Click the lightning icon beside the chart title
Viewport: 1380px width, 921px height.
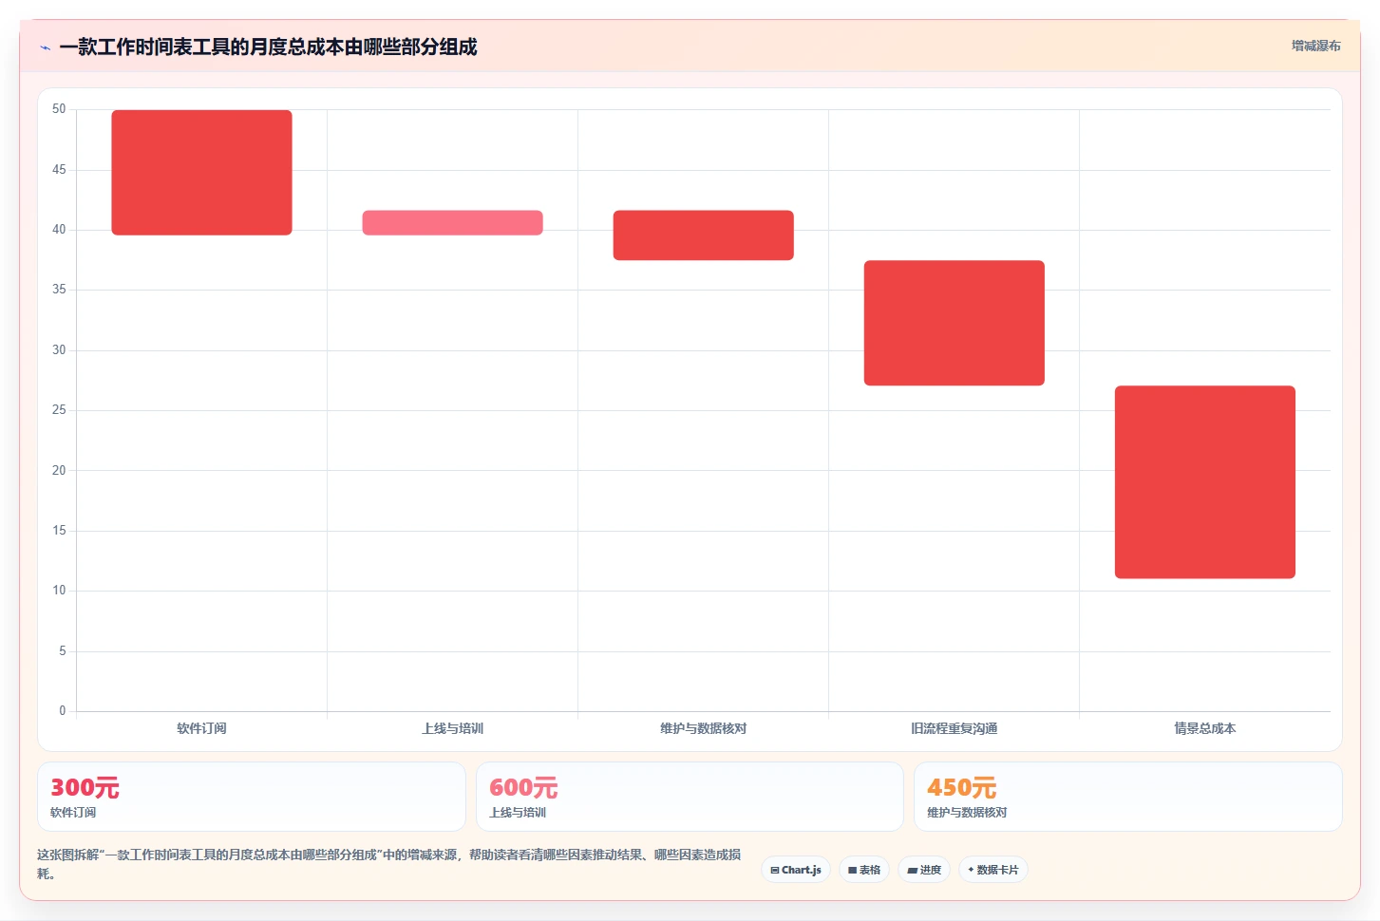pyautogui.click(x=45, y=47)
